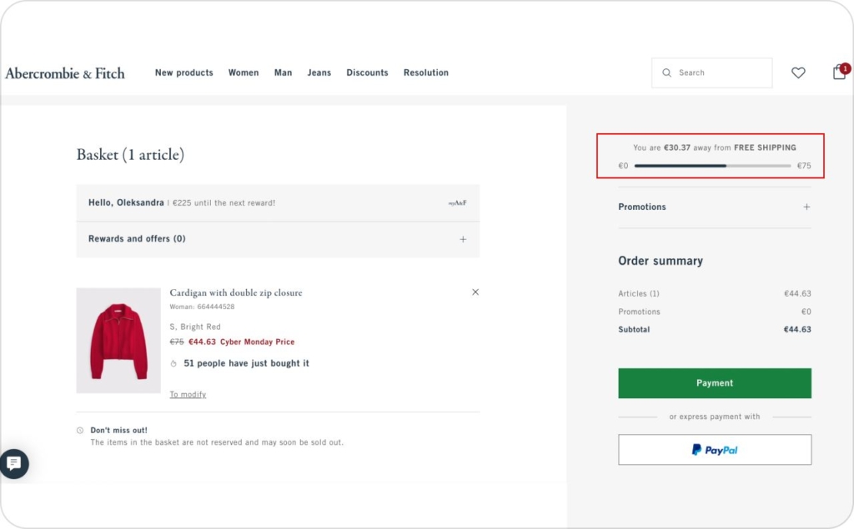Open the shopping bag icon
The width and height of the screenshot is (854, 529).
839,73
